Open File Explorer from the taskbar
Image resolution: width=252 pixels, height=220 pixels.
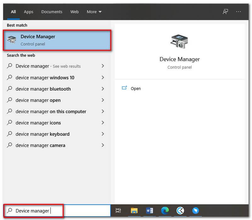[x=134, y=211]
